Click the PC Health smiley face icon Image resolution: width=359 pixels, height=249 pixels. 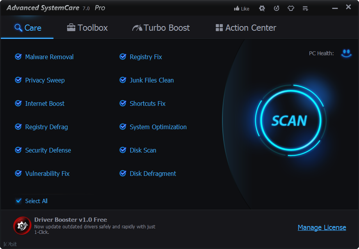346,53
